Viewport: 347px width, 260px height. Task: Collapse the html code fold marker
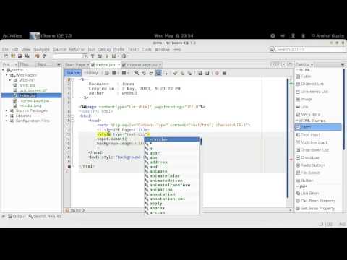pos(73,116)
